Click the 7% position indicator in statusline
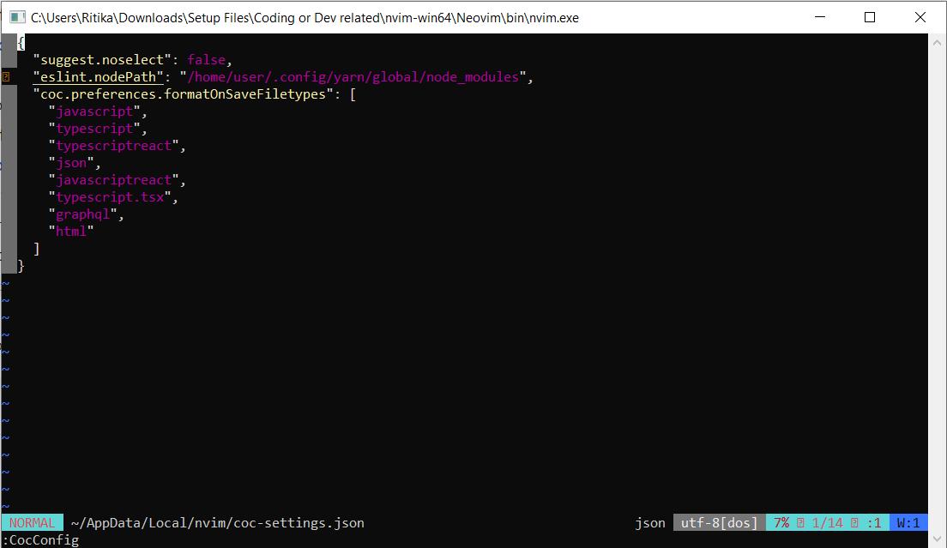 [x=781, y=522]
